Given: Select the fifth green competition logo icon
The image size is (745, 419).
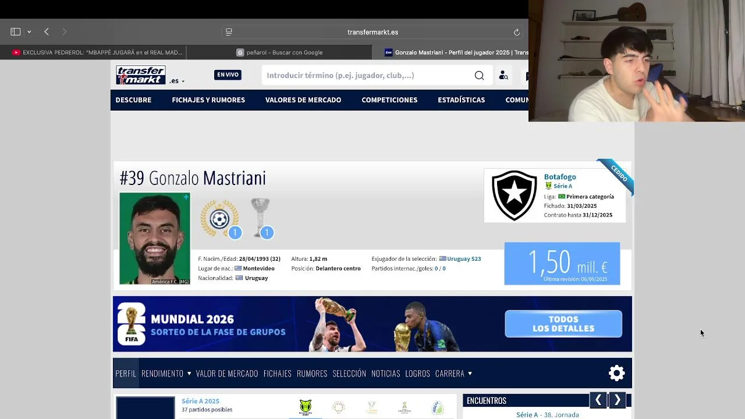Looking at the screenshot, I should (438, 407).
